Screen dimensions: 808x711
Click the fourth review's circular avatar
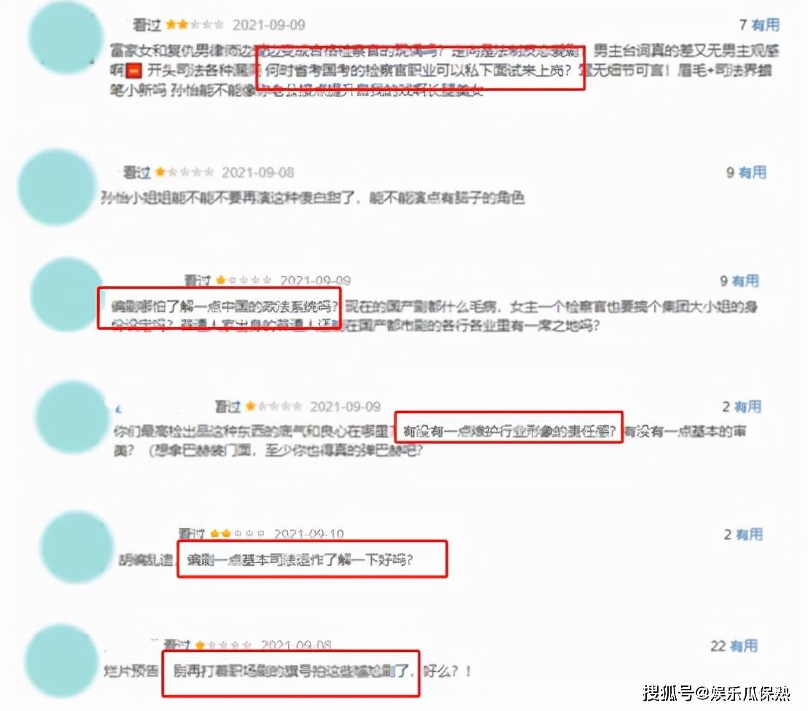tap(72, 417)
